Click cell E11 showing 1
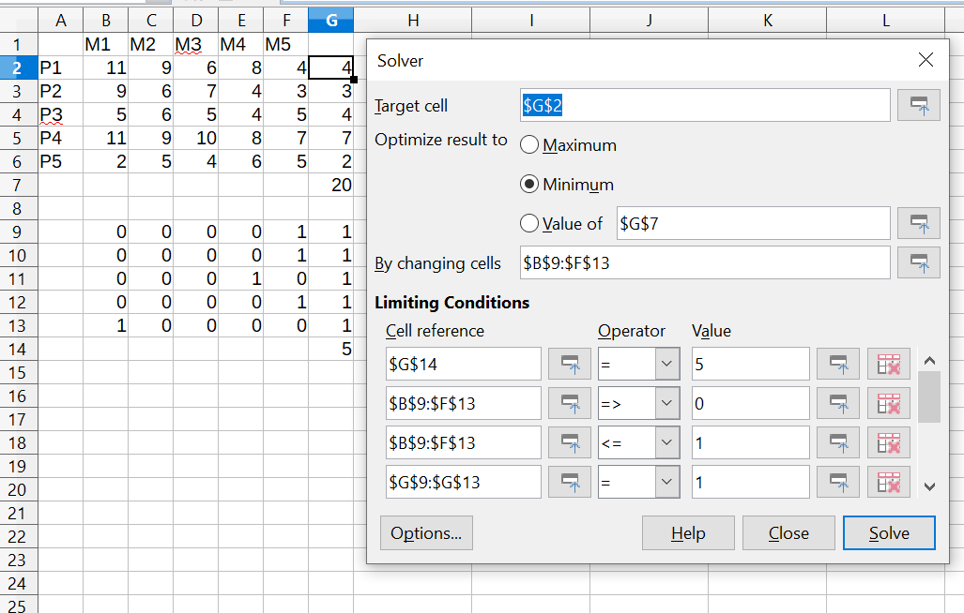This screenshot has height=613, width=964. point(241,278)
